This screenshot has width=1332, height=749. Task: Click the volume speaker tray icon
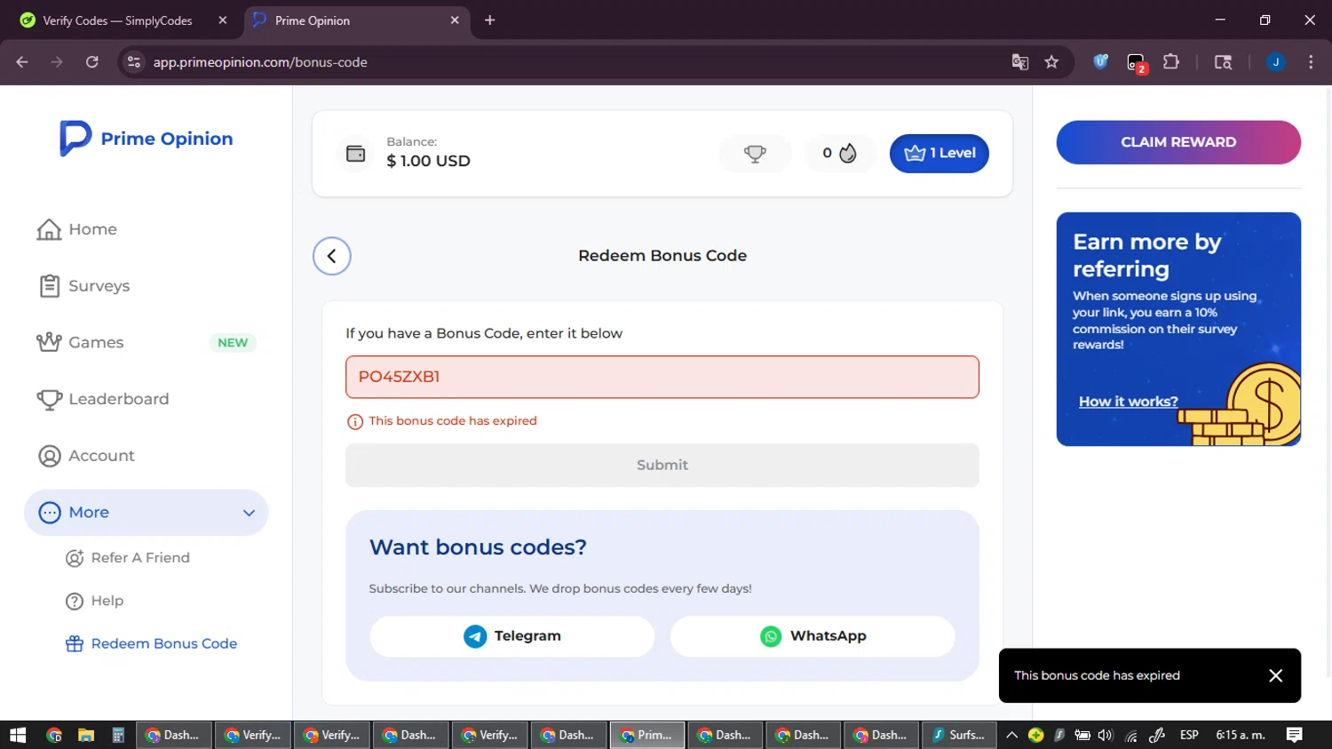(x=1106, y=736)
